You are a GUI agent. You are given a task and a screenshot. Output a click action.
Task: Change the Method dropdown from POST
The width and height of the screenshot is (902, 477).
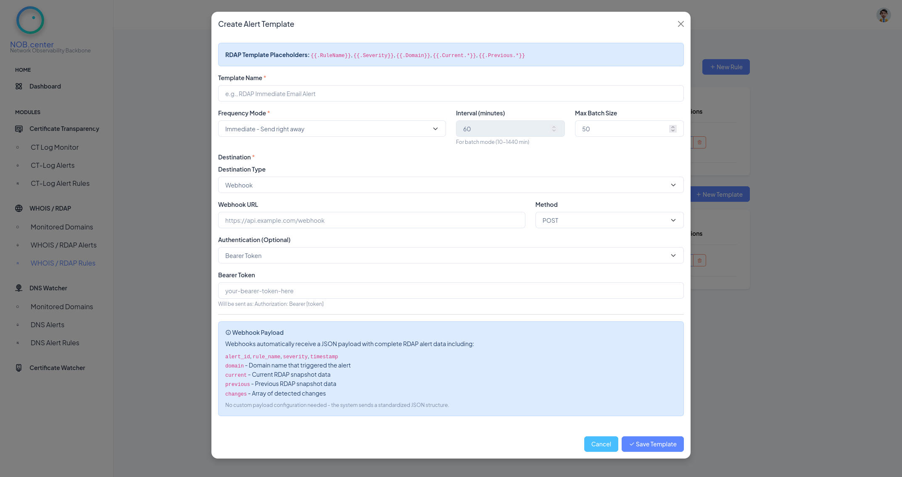coord(609,220)
